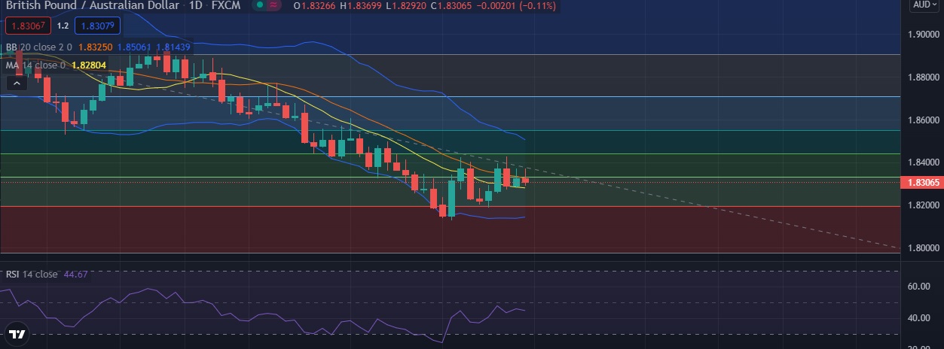The height and width of the screenshot is (349, 944).
Task: Click the MA value 1.82804
Action: click(87, 65)
